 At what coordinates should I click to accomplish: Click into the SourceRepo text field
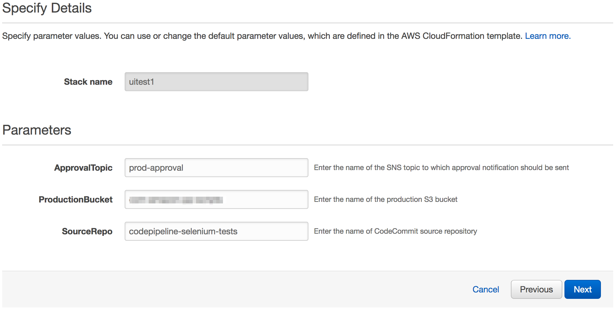click(x=216, y=231)
